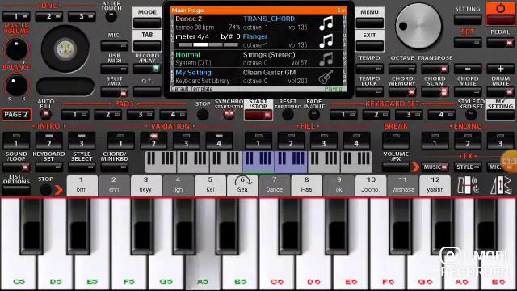Select Keyboard Set 2
The height and width of the screenshot is (291, 517).
pyautogui.click(x=376, y=115)
